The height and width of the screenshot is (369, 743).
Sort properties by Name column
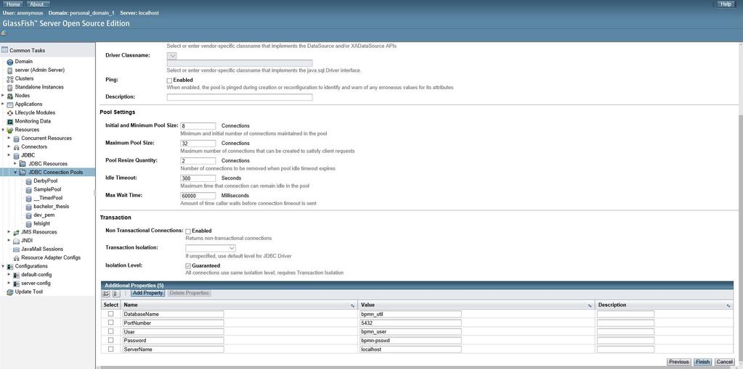click(352, 306)
